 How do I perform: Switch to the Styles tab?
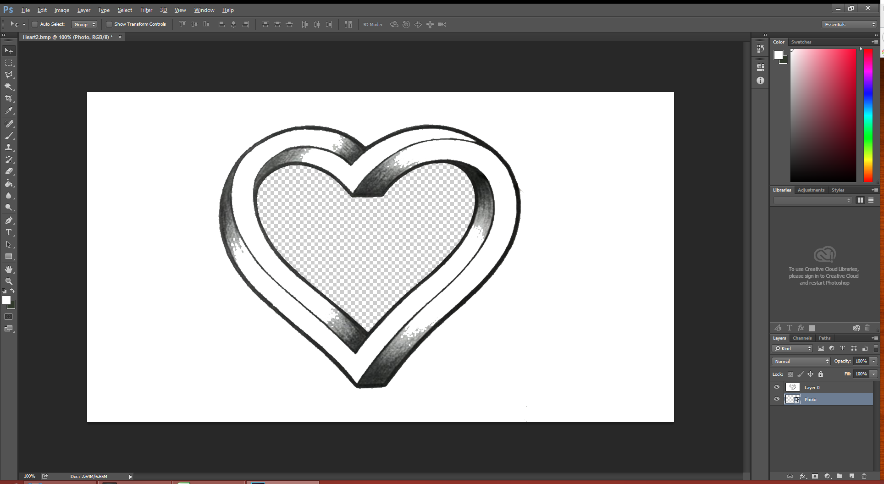click(838, 190)
